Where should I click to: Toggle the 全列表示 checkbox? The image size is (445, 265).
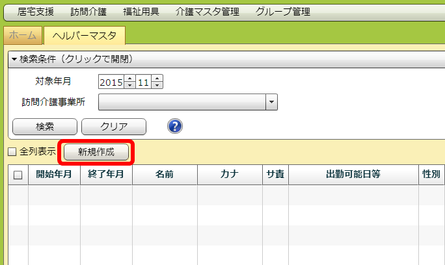tap(12, 152)
